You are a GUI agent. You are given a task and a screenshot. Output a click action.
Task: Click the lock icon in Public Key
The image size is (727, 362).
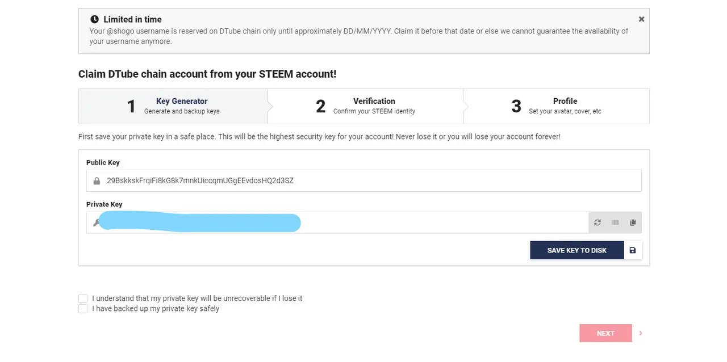click(97, 181)
